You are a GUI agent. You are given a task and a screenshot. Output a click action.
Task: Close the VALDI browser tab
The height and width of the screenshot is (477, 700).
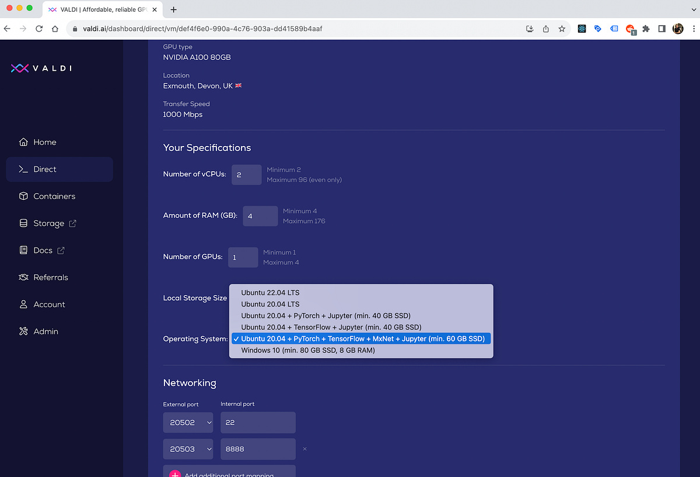coord(156,9)
